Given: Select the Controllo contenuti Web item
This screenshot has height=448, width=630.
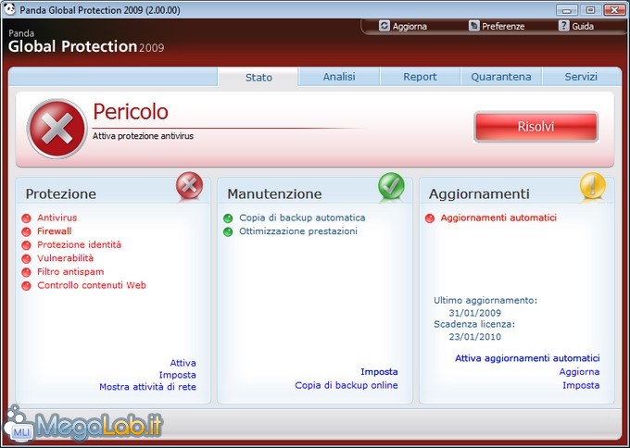Looking at the screenshot, I should [x=92, y=285].
